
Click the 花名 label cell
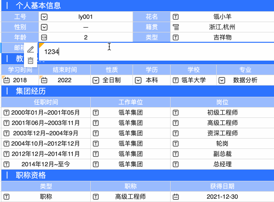151,17
